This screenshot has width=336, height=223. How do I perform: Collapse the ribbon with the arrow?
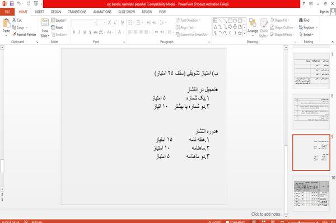(333, 42)
